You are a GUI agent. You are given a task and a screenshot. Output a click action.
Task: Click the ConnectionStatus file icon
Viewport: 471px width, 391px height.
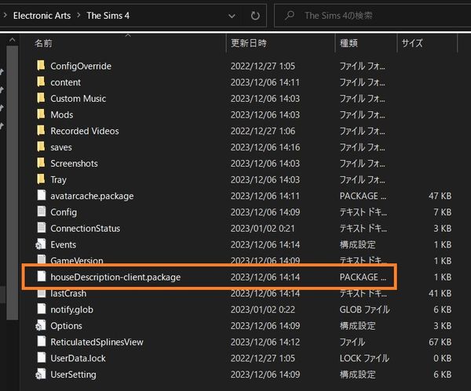click(x=42, y=227)
